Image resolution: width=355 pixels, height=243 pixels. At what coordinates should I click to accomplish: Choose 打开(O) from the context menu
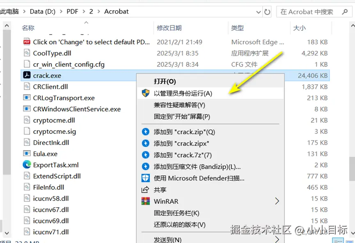pos(211,82)
